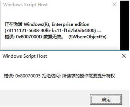The height and width of the screenshot is (107, 130).
Task: Click the (SWbemObjectEx) text
Action: click(87, 37)
